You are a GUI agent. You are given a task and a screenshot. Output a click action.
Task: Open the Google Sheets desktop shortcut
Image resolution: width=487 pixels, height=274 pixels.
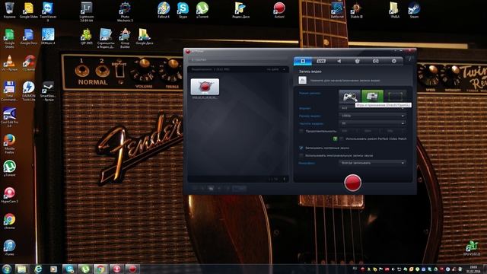tap(9, 38)
